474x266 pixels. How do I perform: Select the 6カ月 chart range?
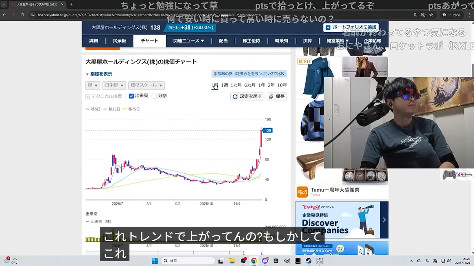tap(250, 85)
